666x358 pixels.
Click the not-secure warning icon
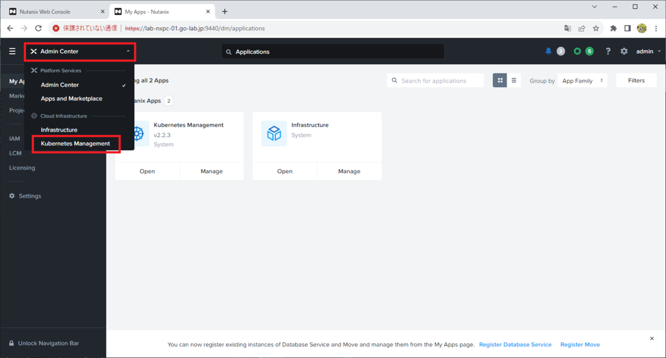point(56,28)
